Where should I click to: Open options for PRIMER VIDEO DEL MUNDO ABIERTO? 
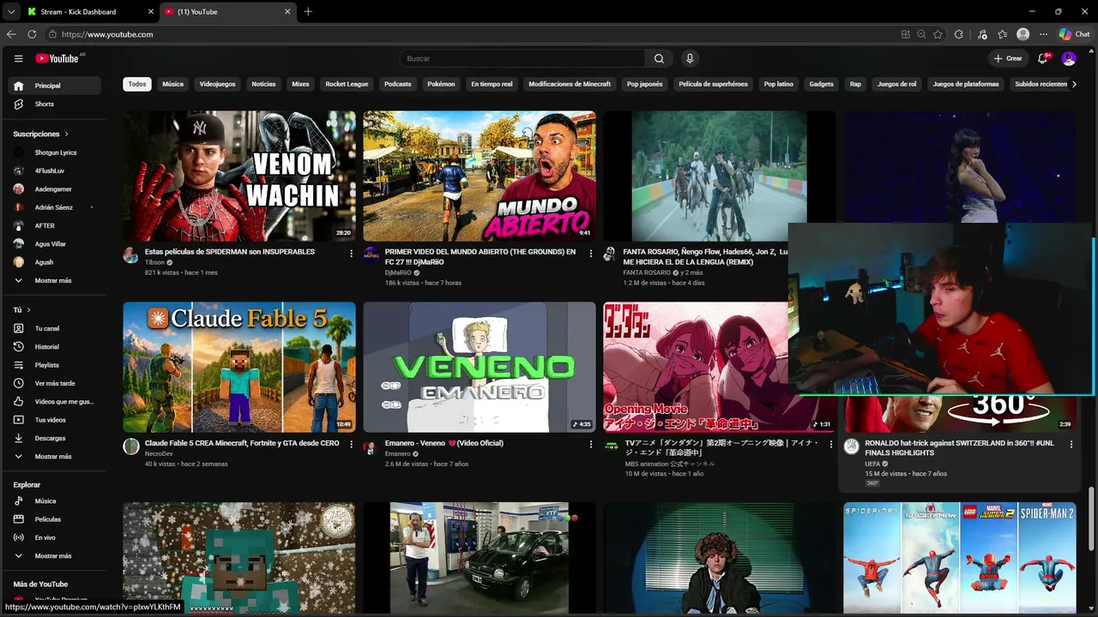pyautogui.click(x=591, y=253)
